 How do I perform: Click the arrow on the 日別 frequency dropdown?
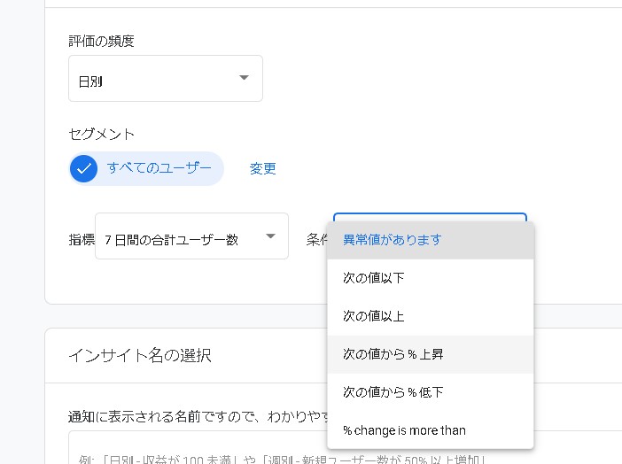pyautogui.click(x=244, y=78)
